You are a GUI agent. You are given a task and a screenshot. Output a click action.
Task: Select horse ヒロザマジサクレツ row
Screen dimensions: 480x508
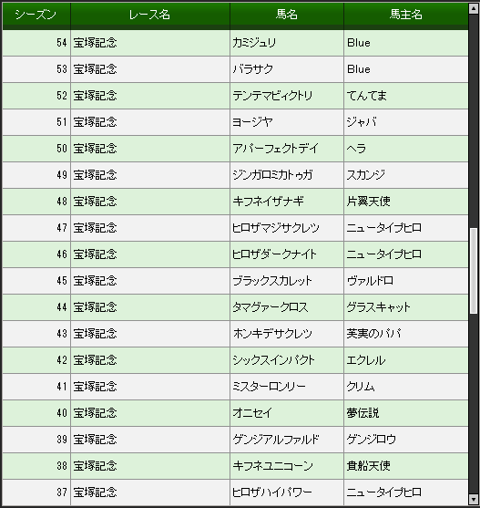235,228
